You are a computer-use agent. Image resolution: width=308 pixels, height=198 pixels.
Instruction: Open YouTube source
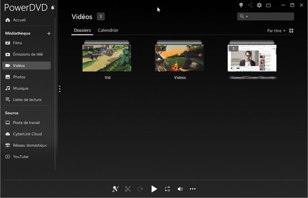[x=17, y=157]
